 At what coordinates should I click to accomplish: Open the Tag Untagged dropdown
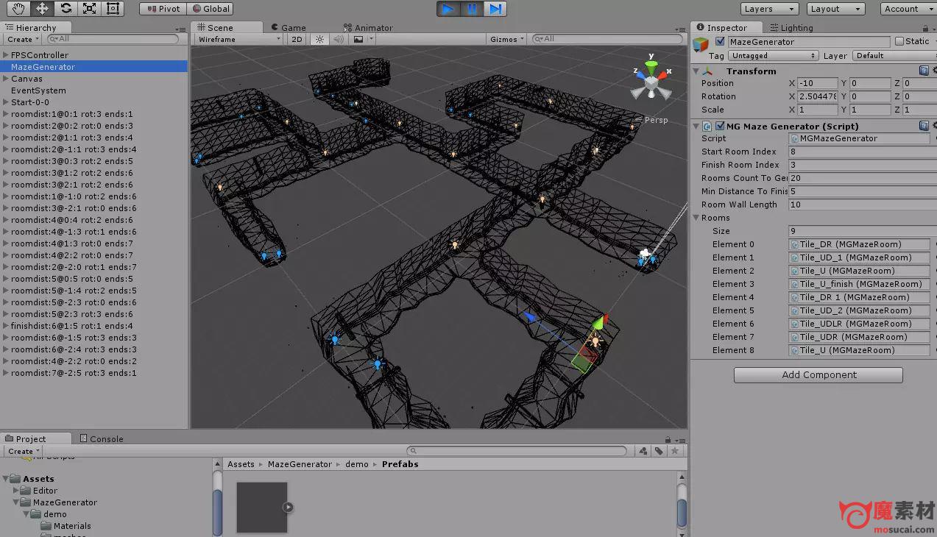click(773, 55)
